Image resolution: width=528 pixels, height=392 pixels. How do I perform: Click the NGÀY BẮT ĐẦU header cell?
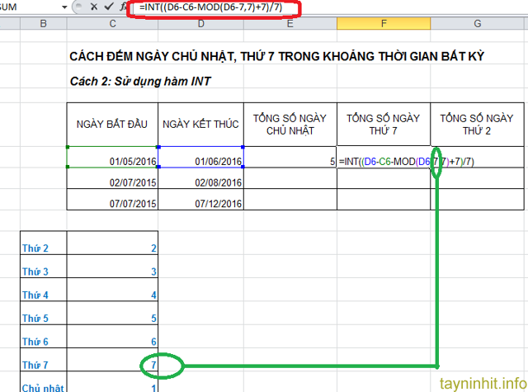[x=111, y=124]
